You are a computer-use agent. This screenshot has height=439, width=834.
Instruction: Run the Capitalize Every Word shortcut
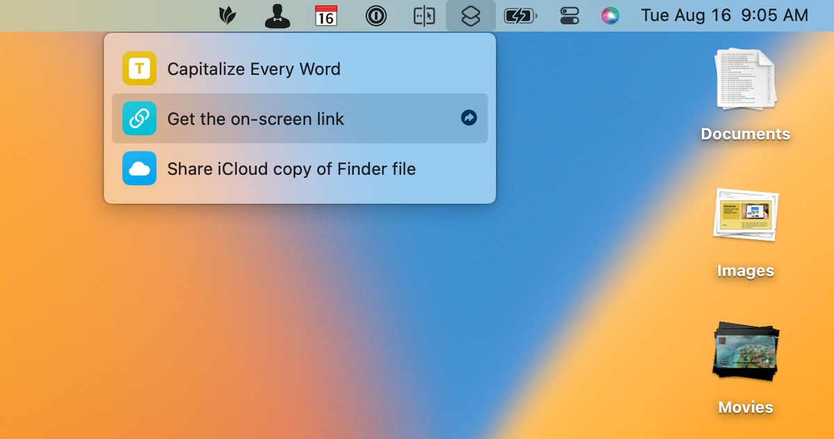point(254,68)
